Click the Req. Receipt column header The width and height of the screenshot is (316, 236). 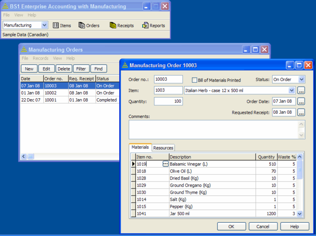82,79
